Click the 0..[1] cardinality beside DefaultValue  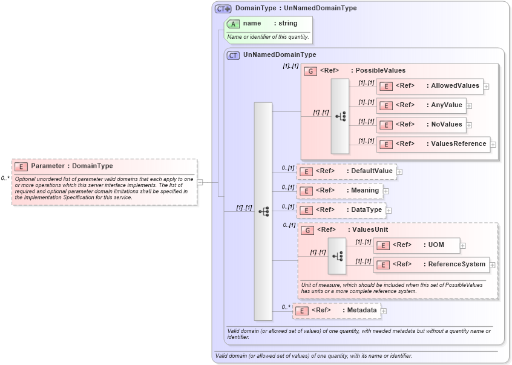[x=288, y=168]
